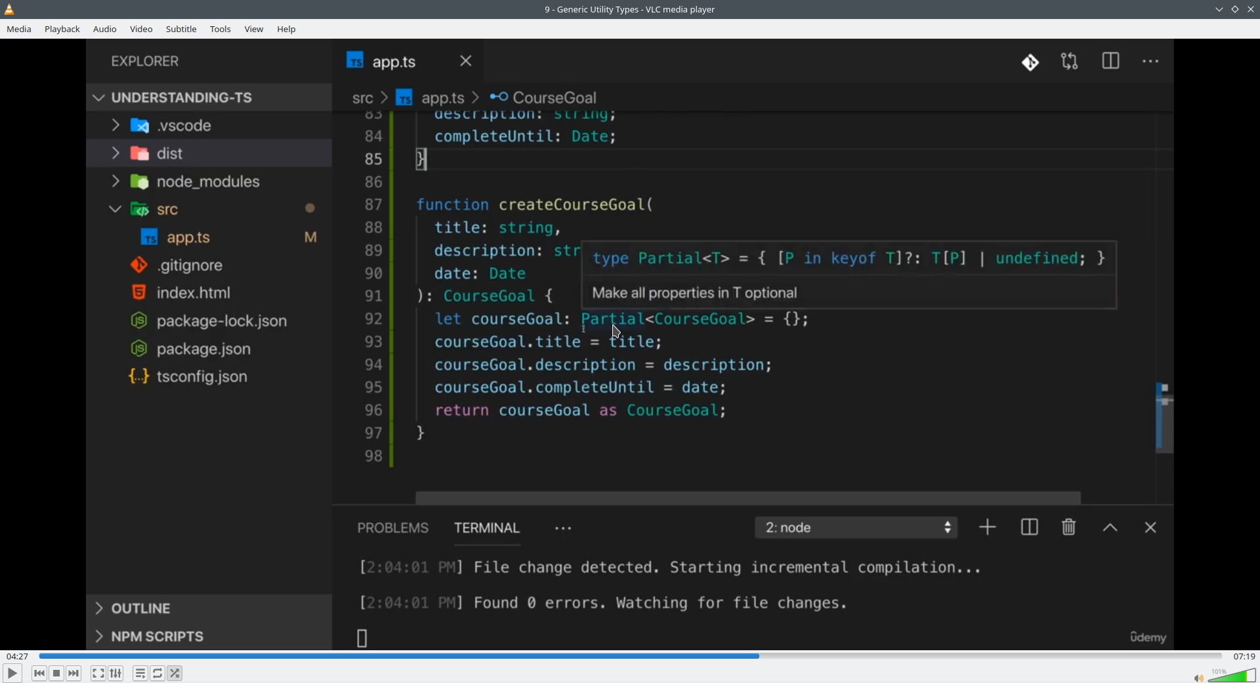Mute audio via speaker icon
Viewport: 1260px width, 683px height.
(1198, 677)
